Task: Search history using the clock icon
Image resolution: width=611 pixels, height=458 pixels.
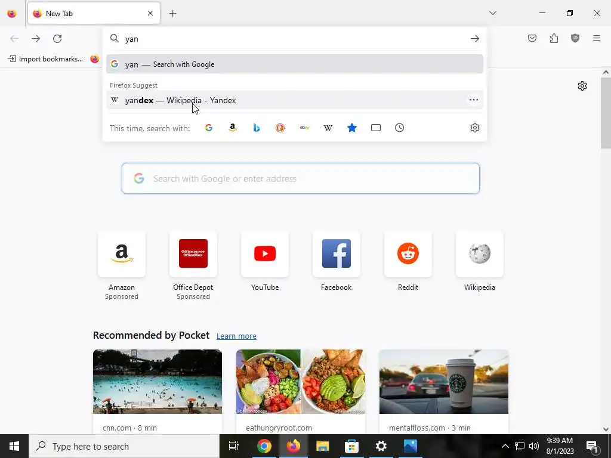Action: pos(399,128)
